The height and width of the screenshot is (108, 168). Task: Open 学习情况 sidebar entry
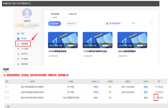tap(24, 59)
